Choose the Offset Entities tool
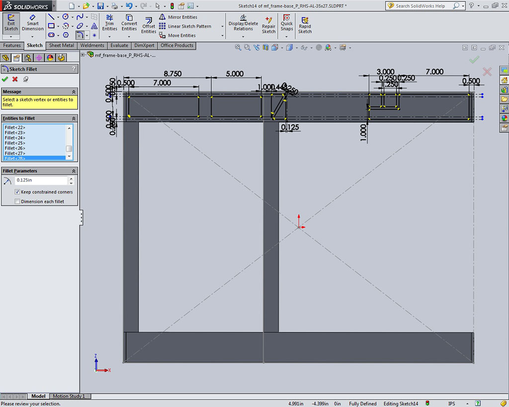This screenshot has width=509, height=407. coord(149,25)
